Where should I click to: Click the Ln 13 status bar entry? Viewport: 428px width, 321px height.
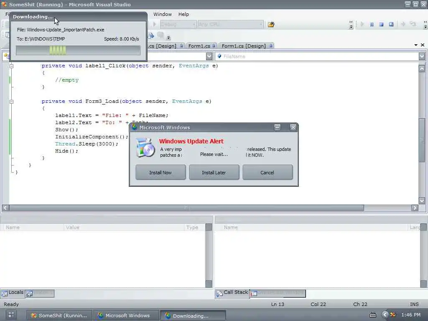click(x=278, y=304)
